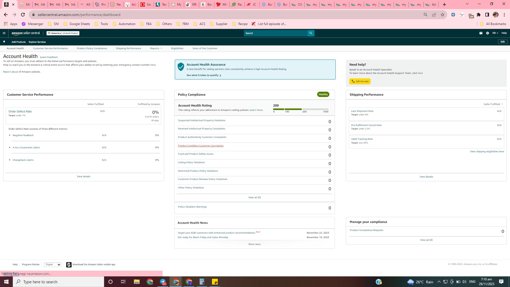Reload the page with the refresh icon
Viewport: 510px width, 287px height.
[23, 15]
